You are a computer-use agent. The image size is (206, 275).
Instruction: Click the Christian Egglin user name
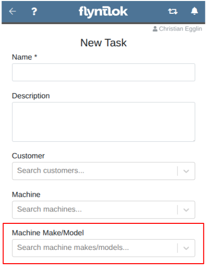[x=180, y=29]
